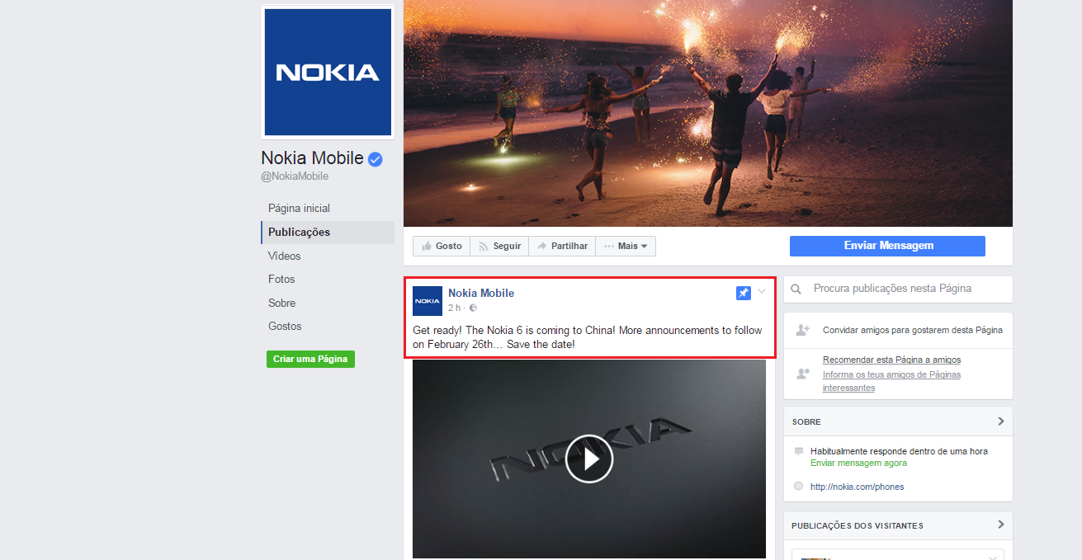Click the globe icon beside the nokia.com link

[798, 486]
